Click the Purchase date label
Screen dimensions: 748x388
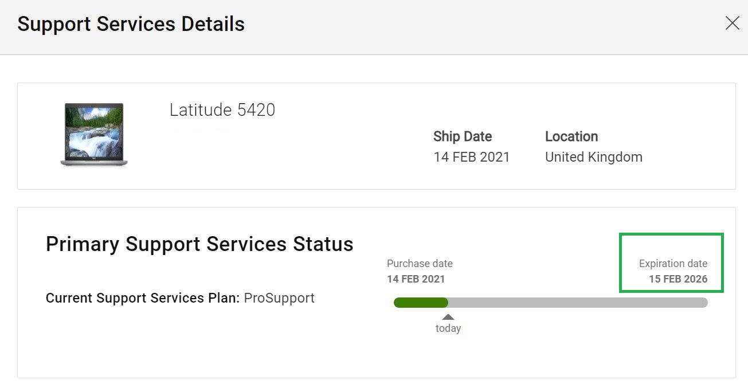[420, 264]
